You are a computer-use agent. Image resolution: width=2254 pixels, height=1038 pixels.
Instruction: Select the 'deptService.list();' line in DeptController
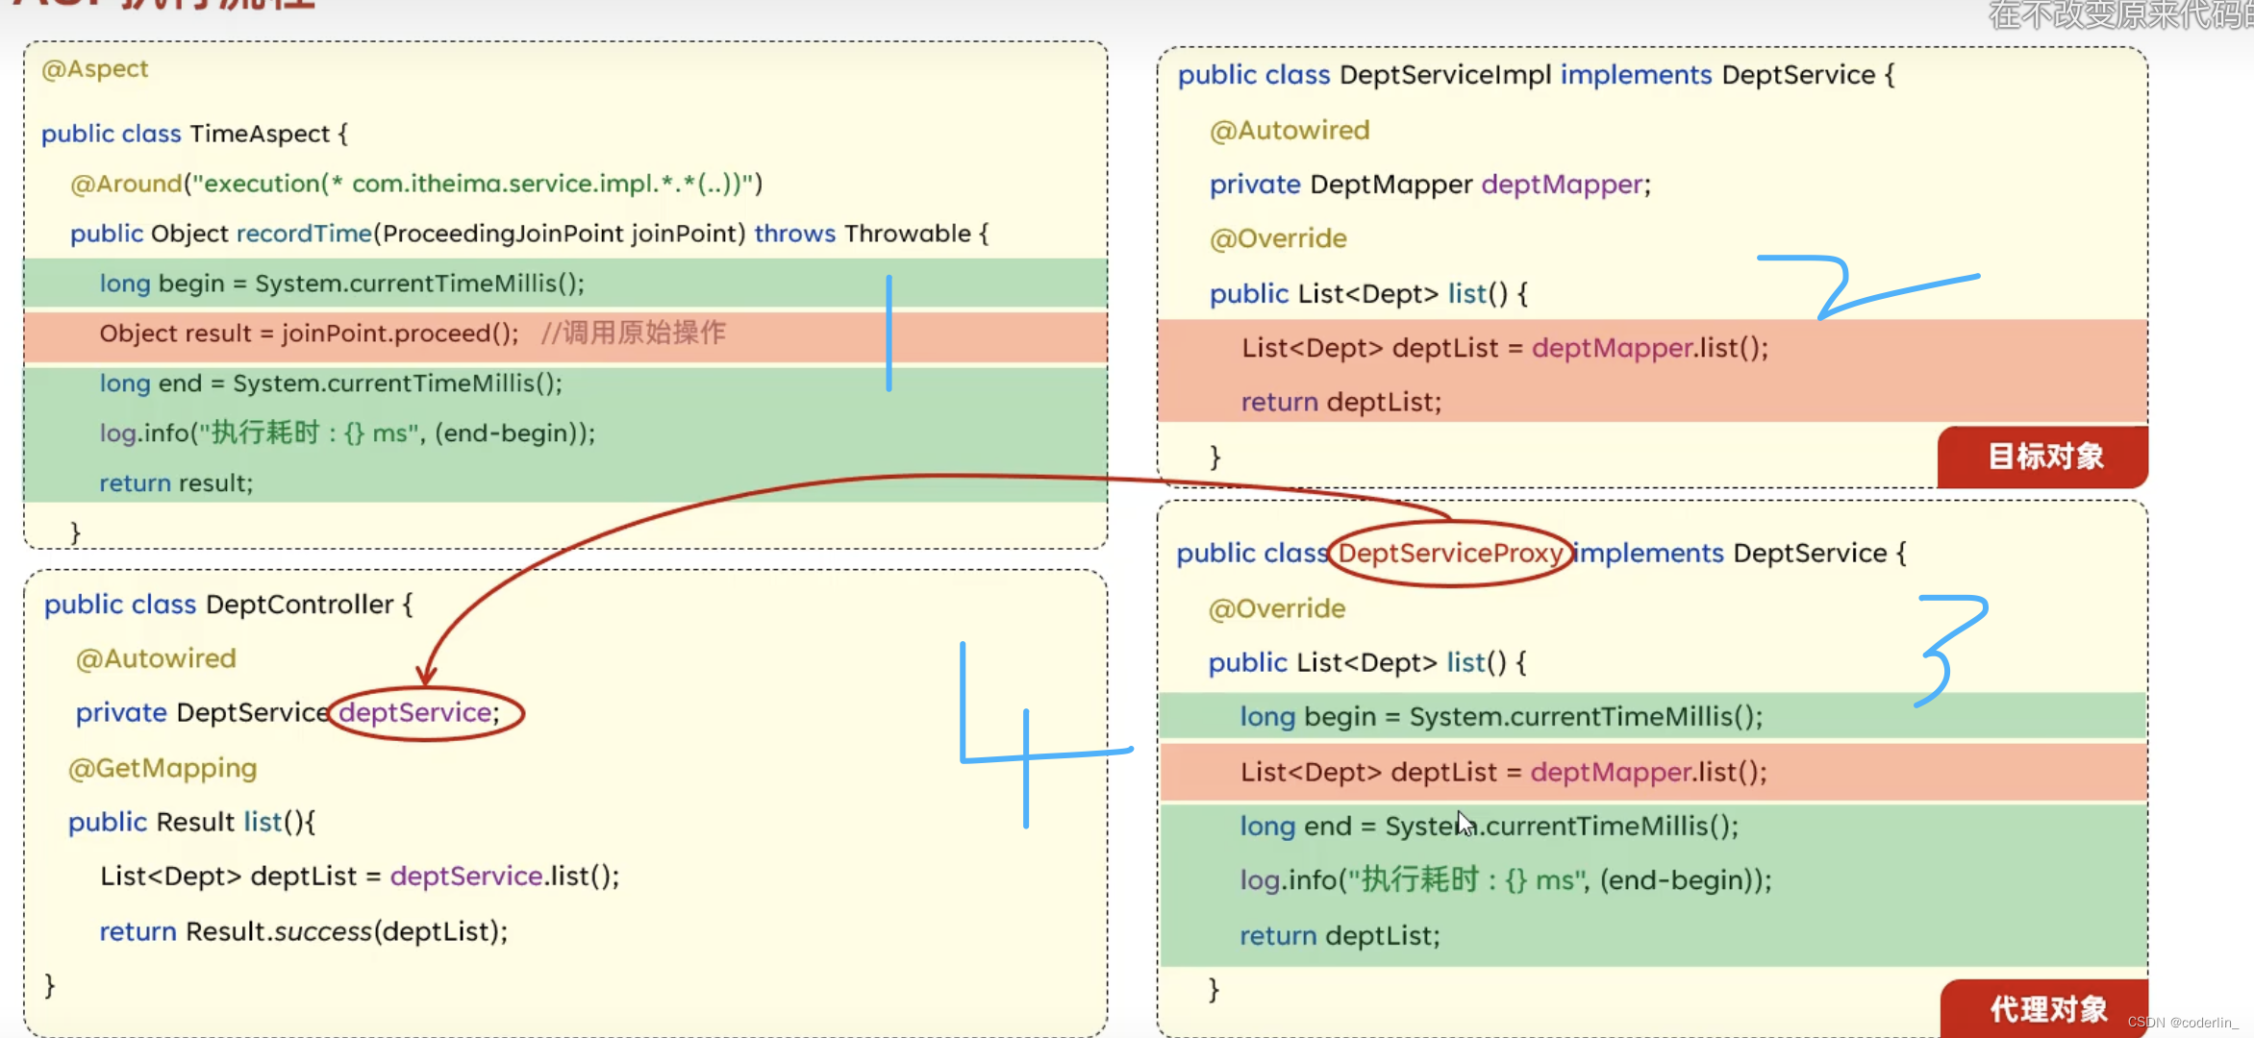(x=361, y=877)
